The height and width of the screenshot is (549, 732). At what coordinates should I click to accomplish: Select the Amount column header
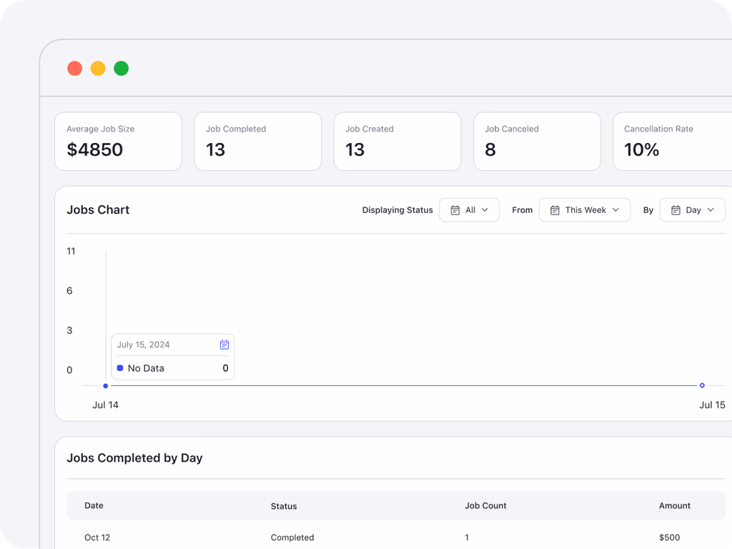coord(674,505)
